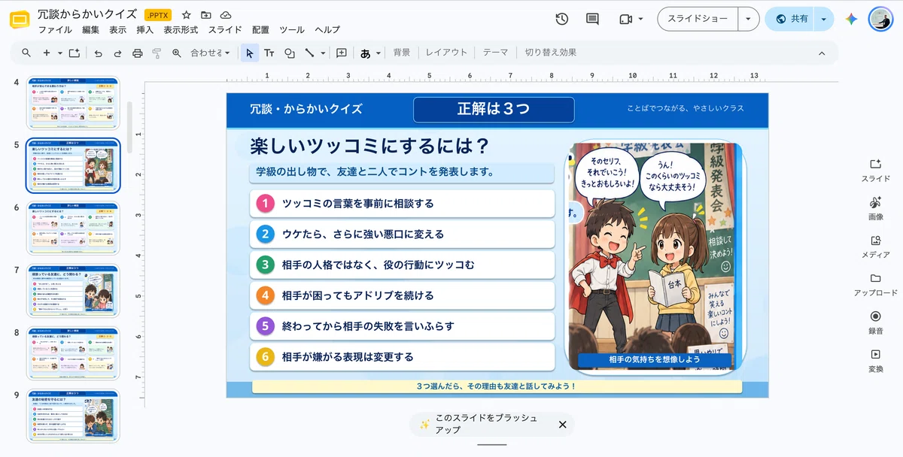
Task: Click the document title 冗談からかいクイズ
Action: (87, 14)
